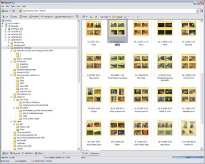Select the Kesä 2005 folder in tree

point(24,100)
